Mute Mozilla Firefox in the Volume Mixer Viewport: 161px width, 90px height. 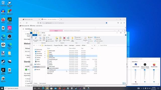click(x=154, y=82)
